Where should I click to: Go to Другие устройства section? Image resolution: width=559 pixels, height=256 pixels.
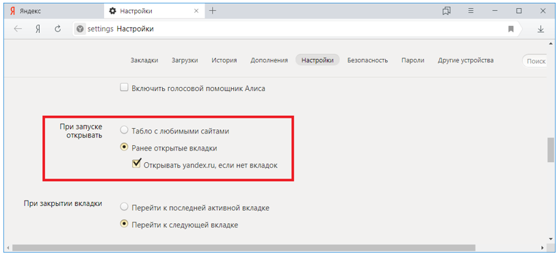[x=465, y=60]
